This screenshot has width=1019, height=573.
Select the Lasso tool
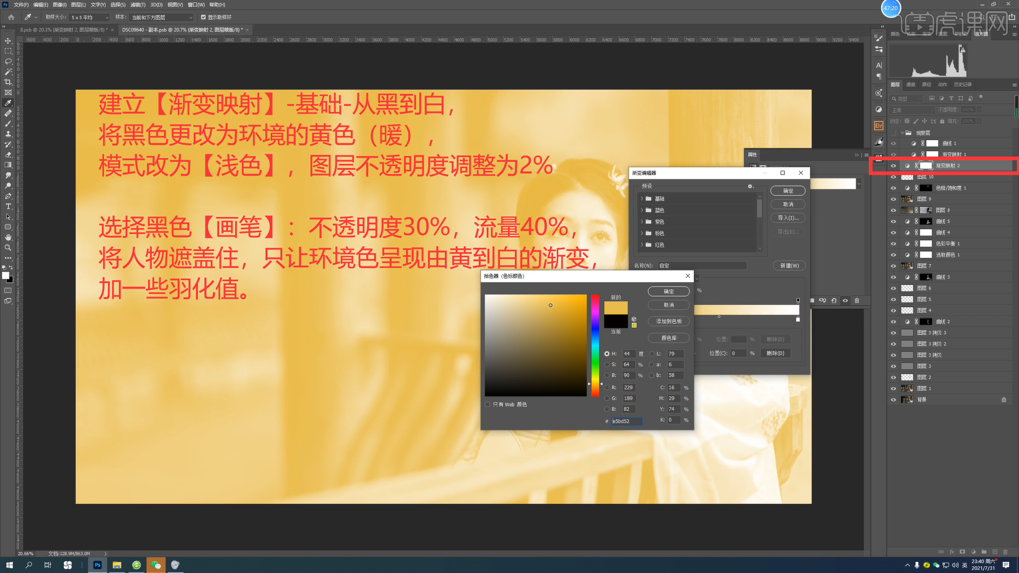click(x=8, y=62)
